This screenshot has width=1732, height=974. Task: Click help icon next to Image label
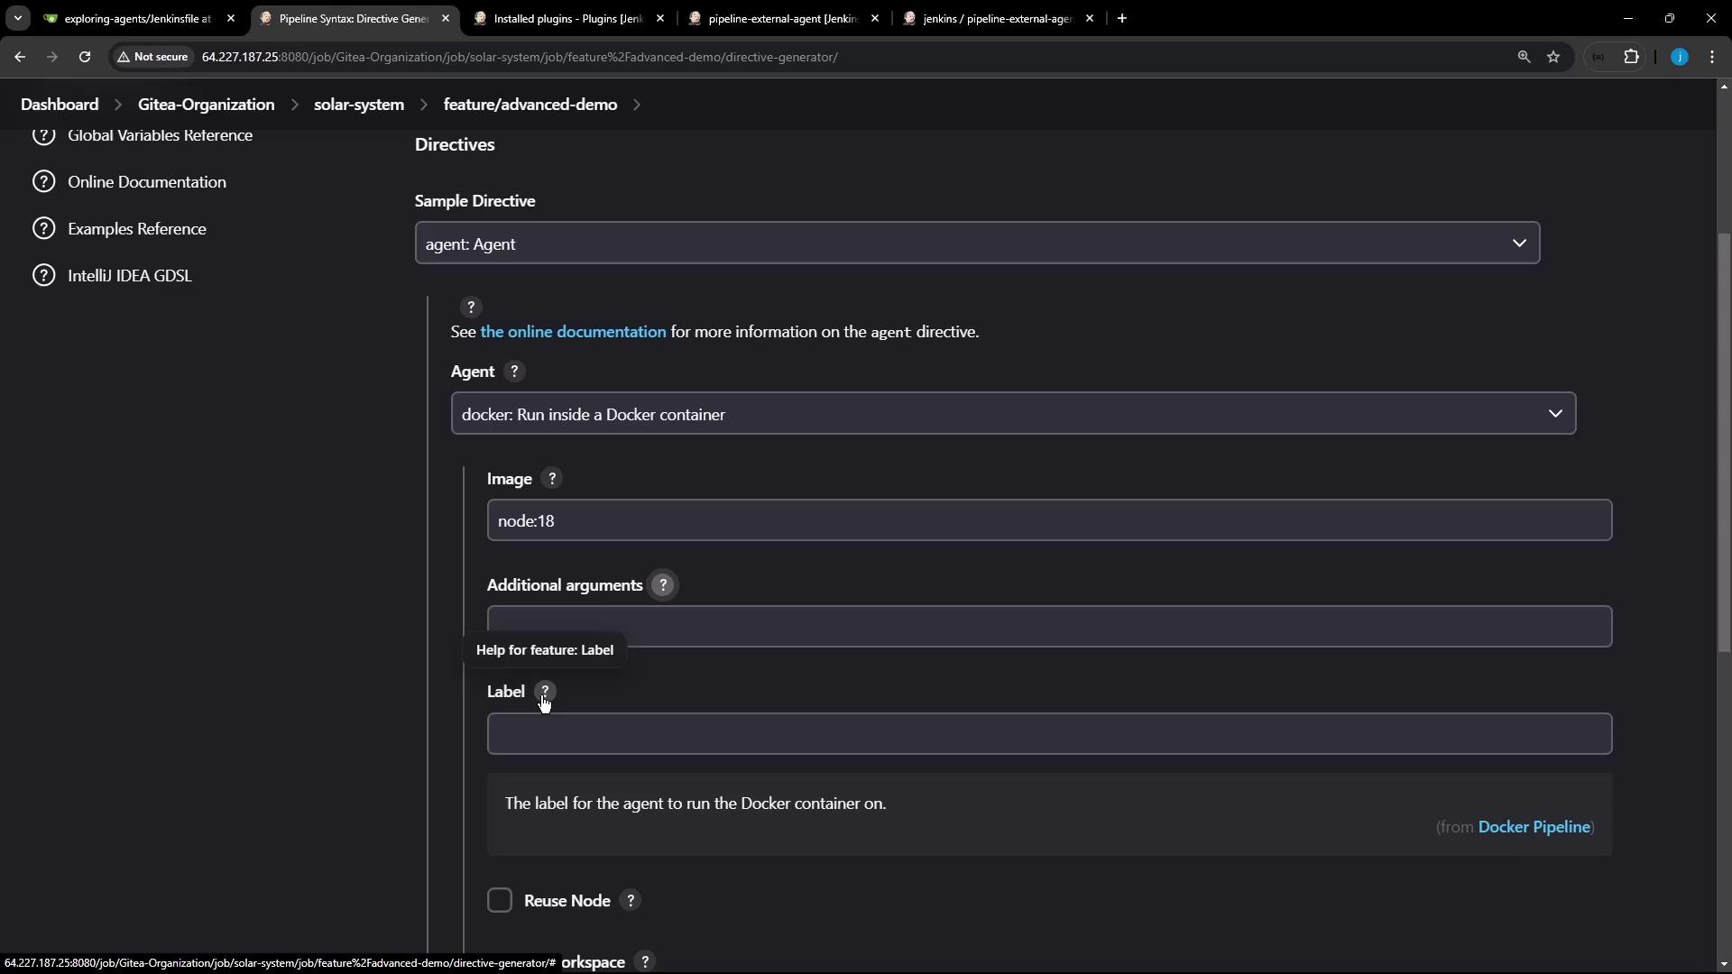tap(552, 479)
